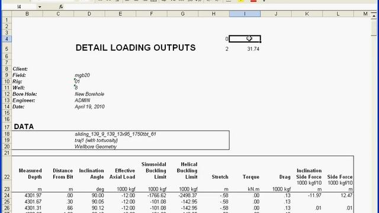Click the Distance From Bit column heading
Viewport: 379px width, 213px height.
point(63,174)
